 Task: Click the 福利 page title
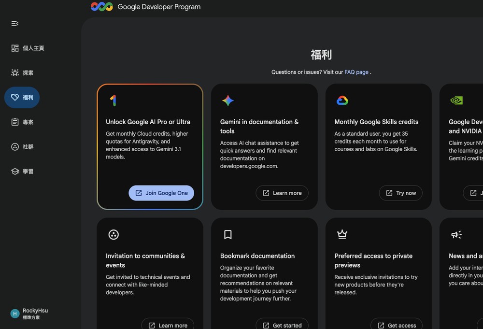tap(321, 55)
